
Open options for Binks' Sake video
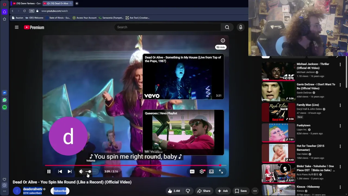coord(340,167)
